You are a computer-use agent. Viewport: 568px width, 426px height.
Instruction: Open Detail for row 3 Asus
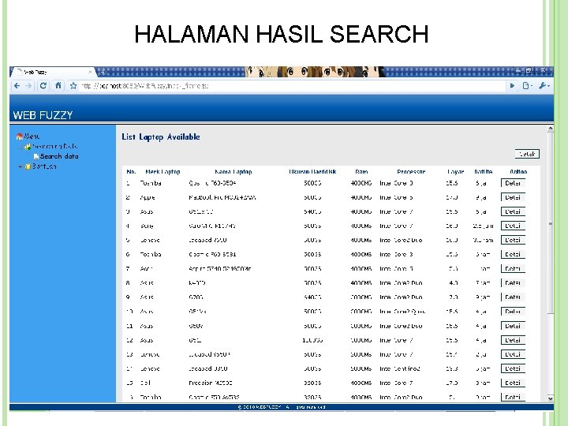pos(513,211)
